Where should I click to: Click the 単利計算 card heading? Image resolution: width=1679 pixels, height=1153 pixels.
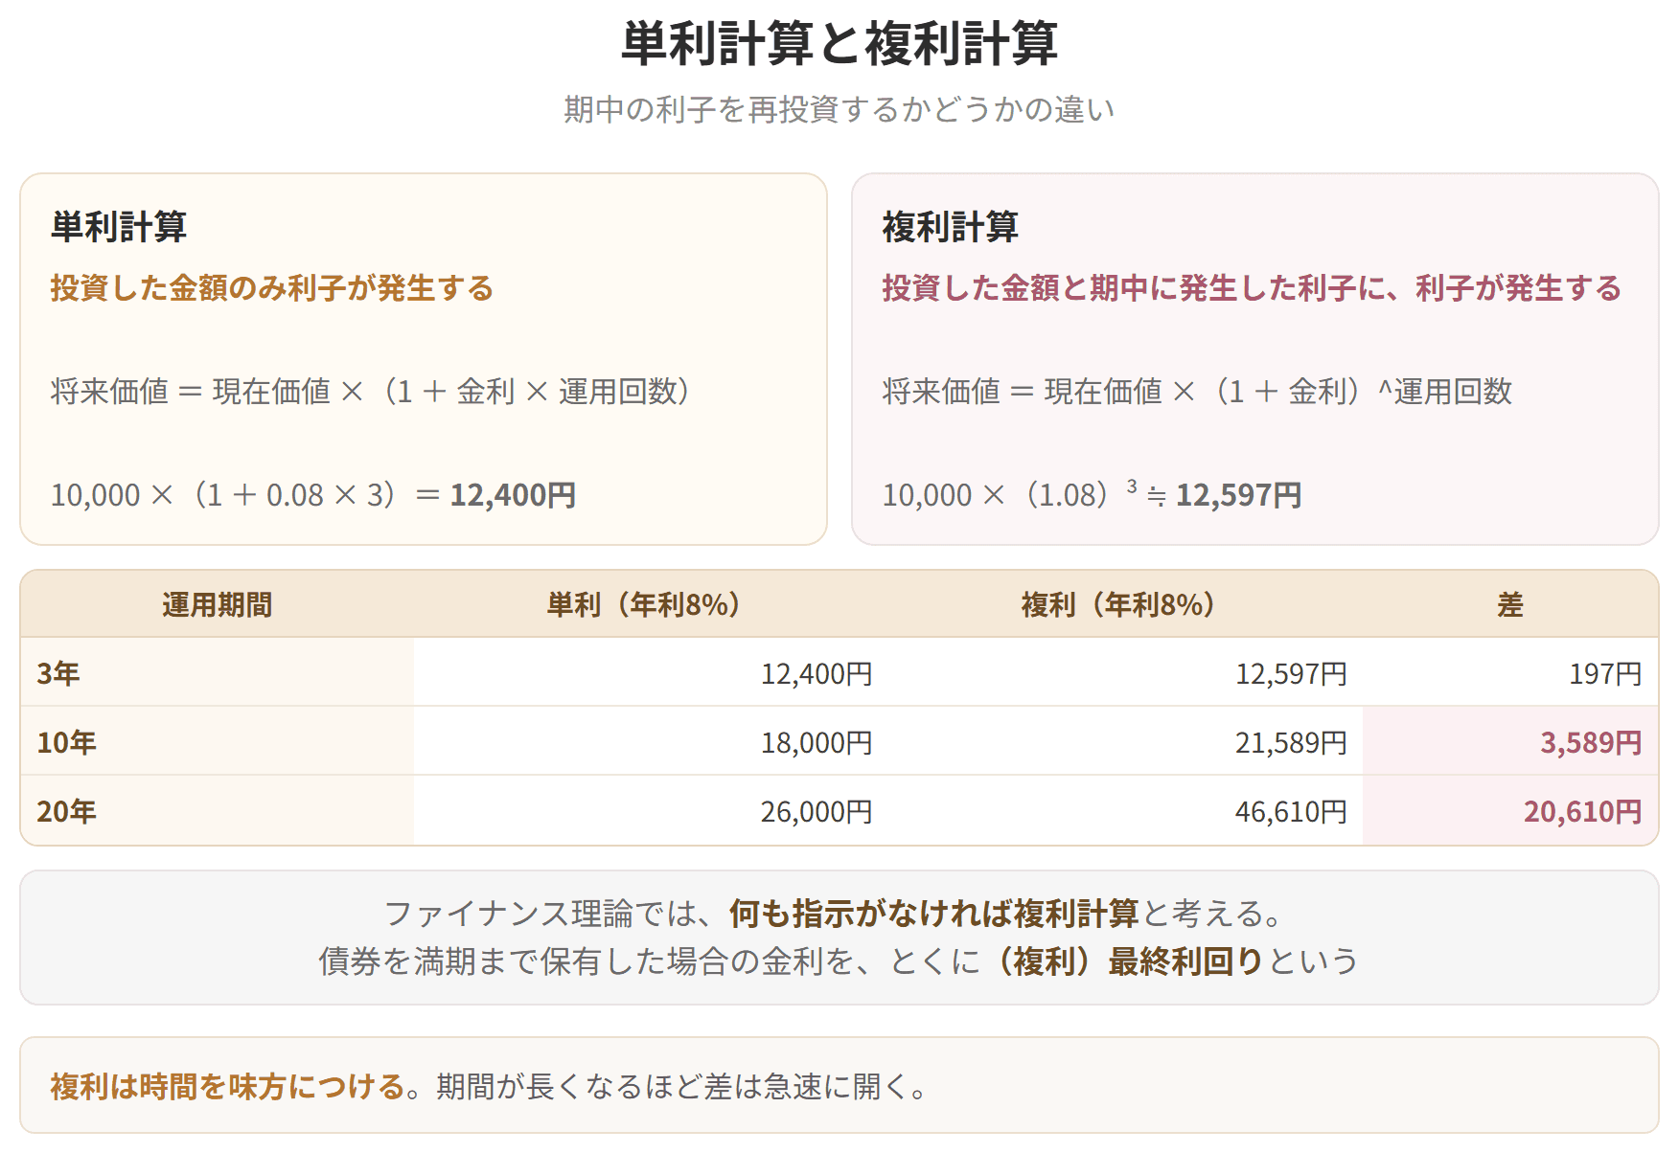(x=119, y=227)
